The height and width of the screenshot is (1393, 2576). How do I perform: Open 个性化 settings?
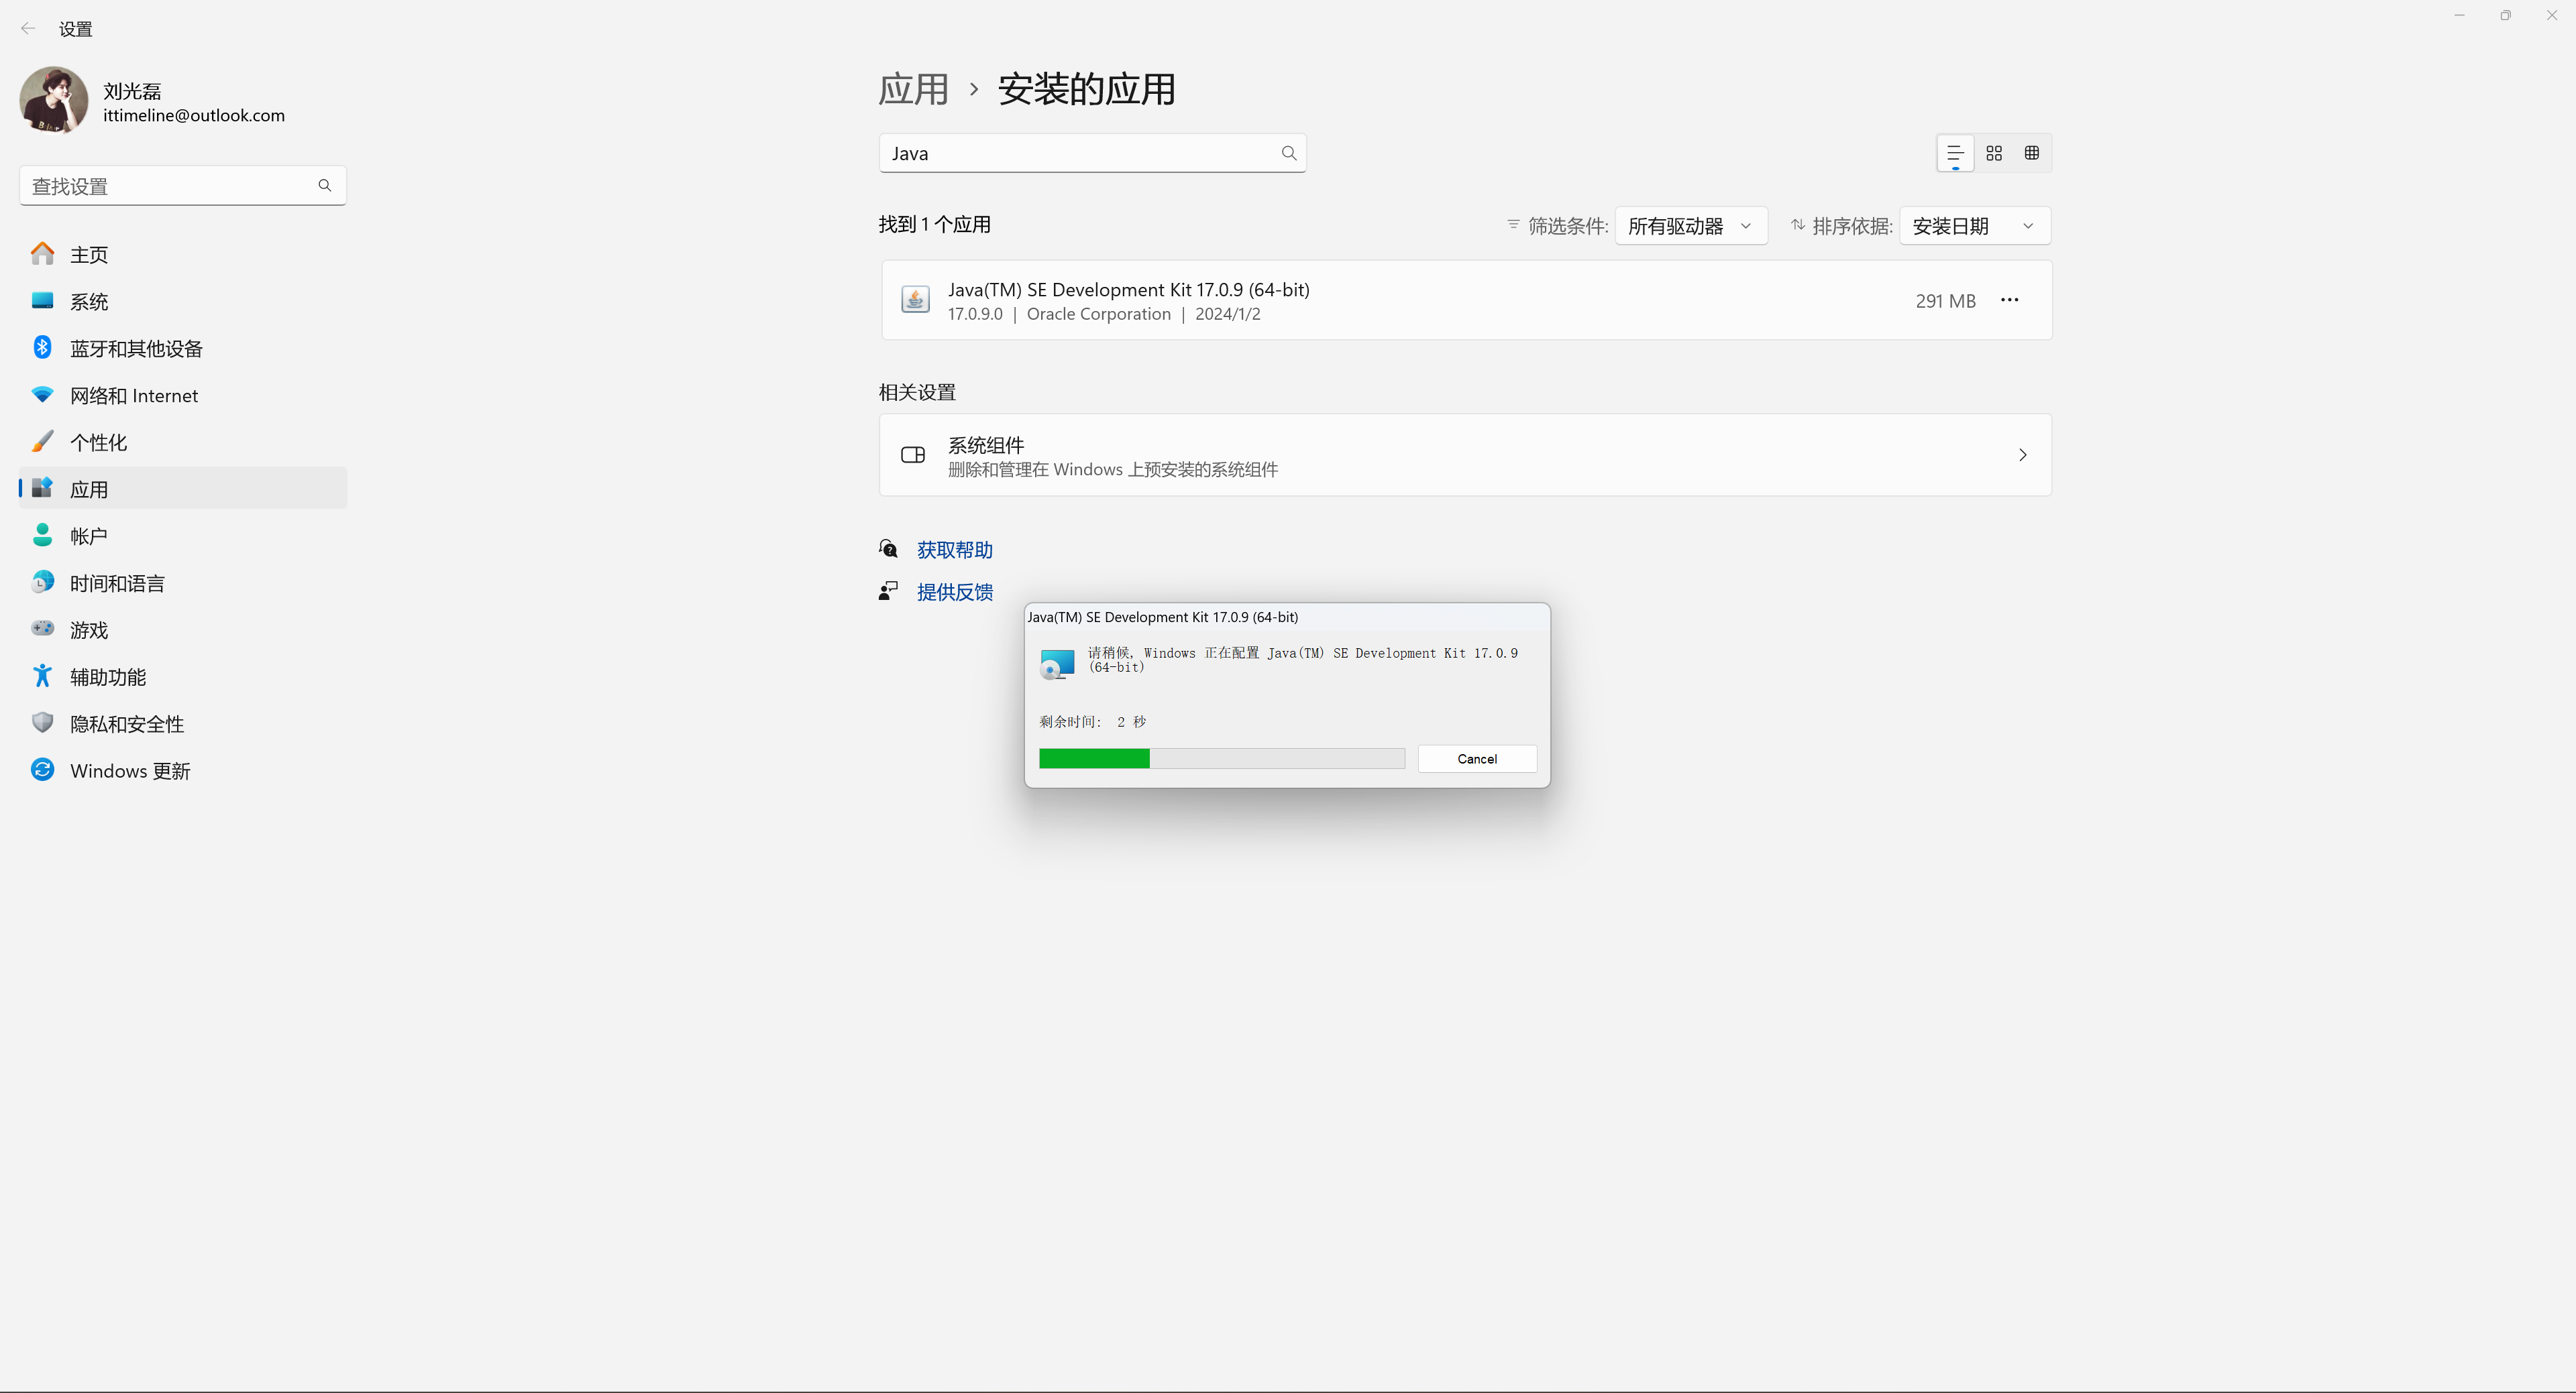(183, 442)
